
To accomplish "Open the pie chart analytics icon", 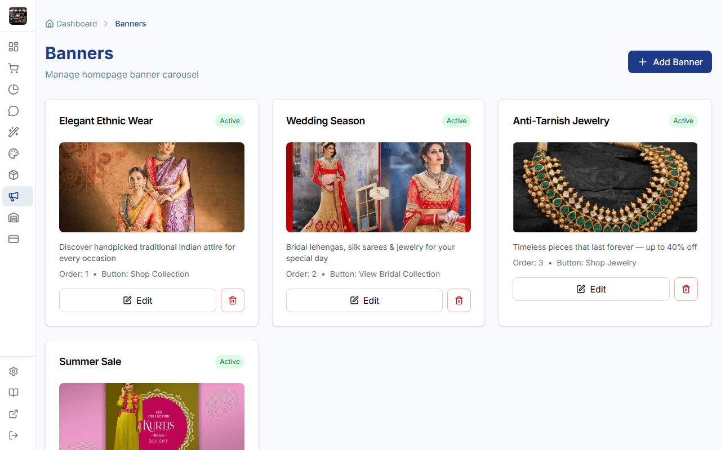I will (x=14, y=89).
